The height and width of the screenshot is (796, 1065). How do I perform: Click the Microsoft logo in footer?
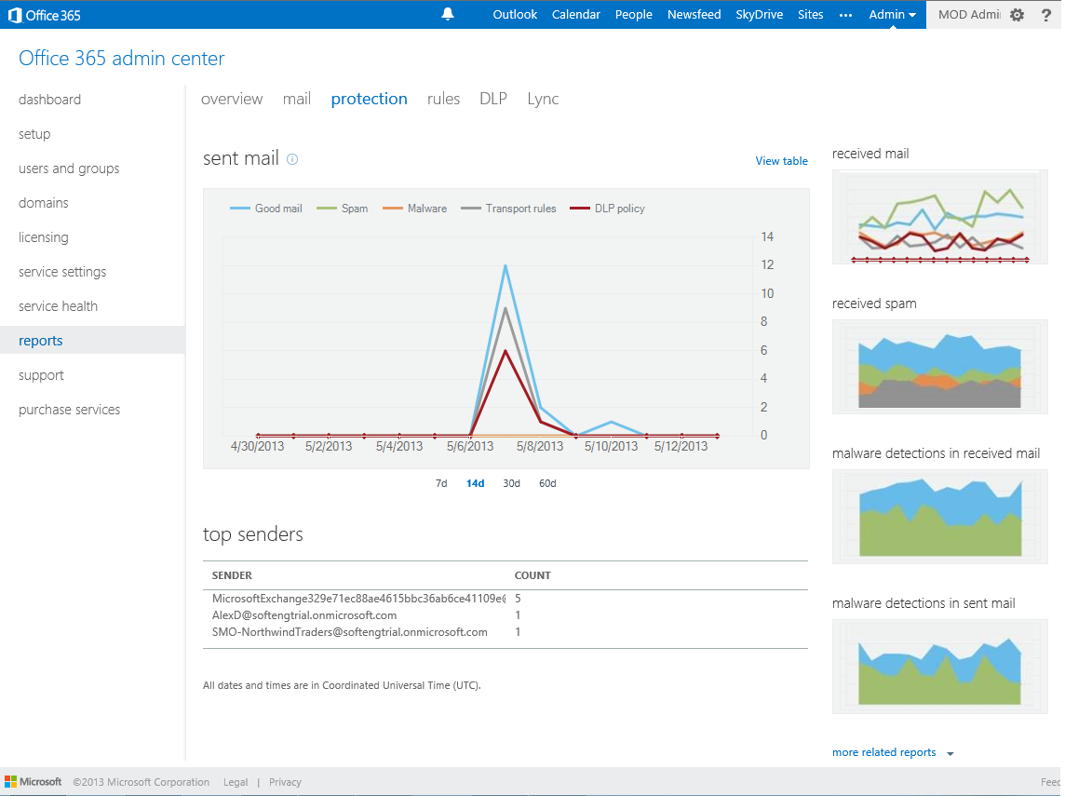click(x=34, y=782)
